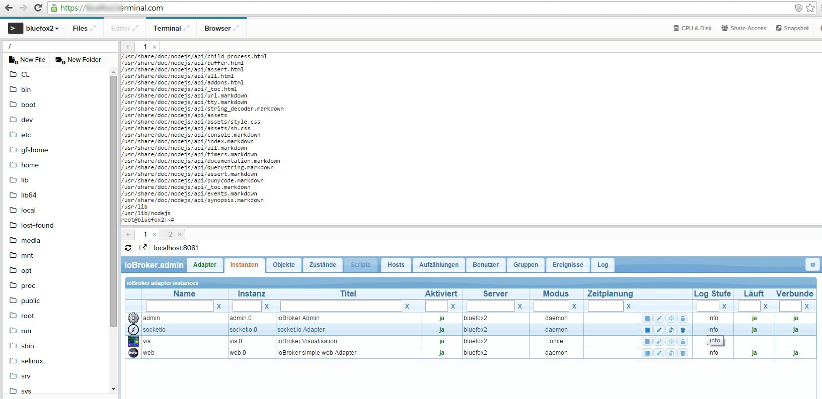Viewport: 822px width, 399px height.
Task: Open the bluefox2 dropdown menu
Action: [x=42, y=29]
